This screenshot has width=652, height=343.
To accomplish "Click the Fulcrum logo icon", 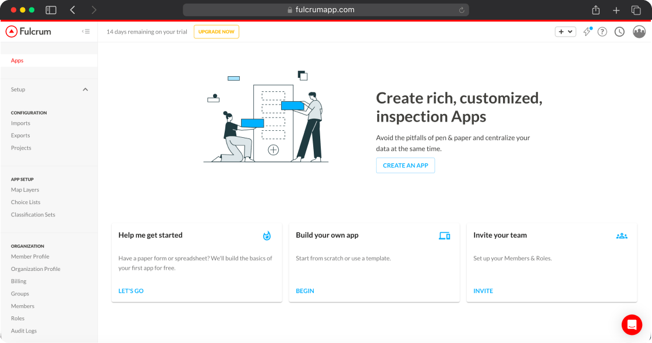I will (x=12, y=31).
